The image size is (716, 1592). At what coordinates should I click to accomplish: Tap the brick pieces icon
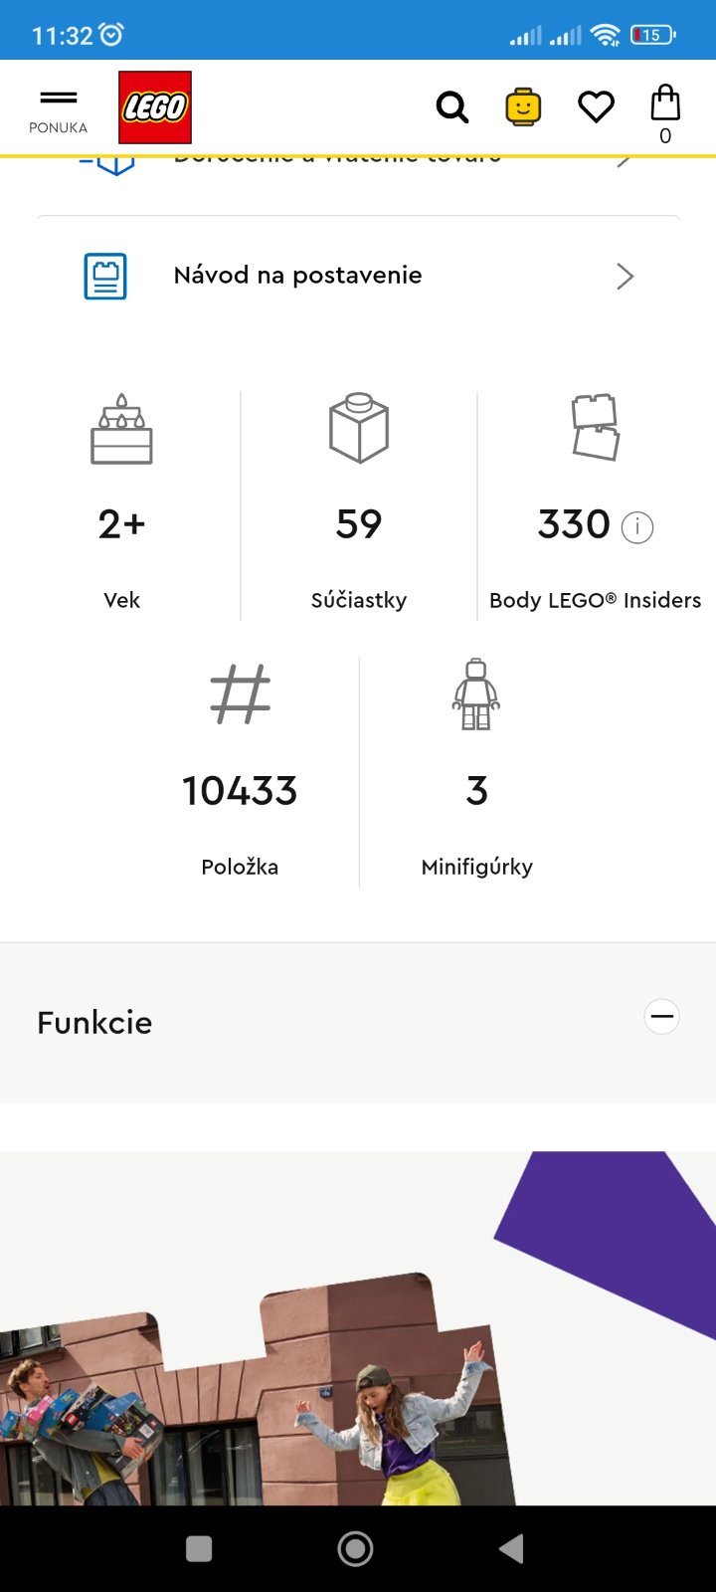coord(359,428)
